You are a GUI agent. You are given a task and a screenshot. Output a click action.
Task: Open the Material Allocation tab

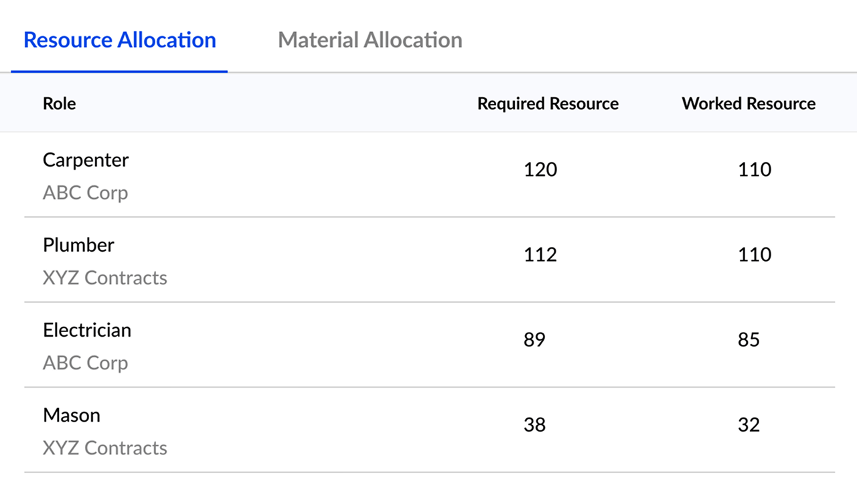370,40
